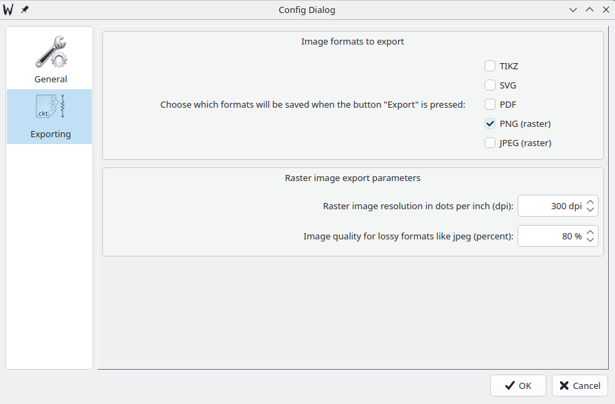
Task: Click inside the 80 % quality field
Action: [x=550, y=236]
